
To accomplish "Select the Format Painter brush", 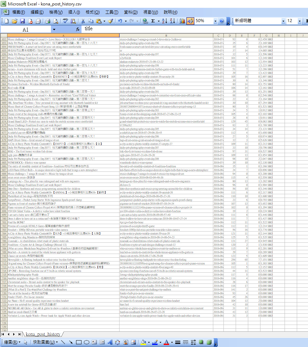I will tap(111, 21).
